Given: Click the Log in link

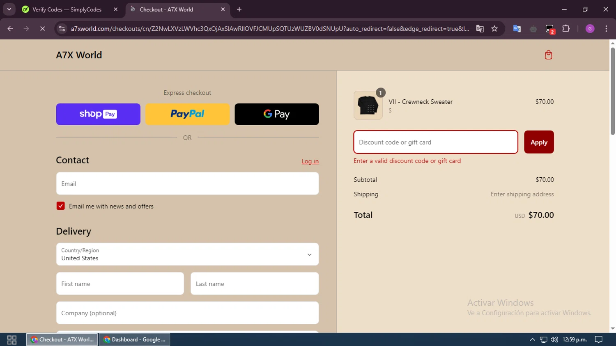Looking at the screenshot, I should tap(310, 161).
